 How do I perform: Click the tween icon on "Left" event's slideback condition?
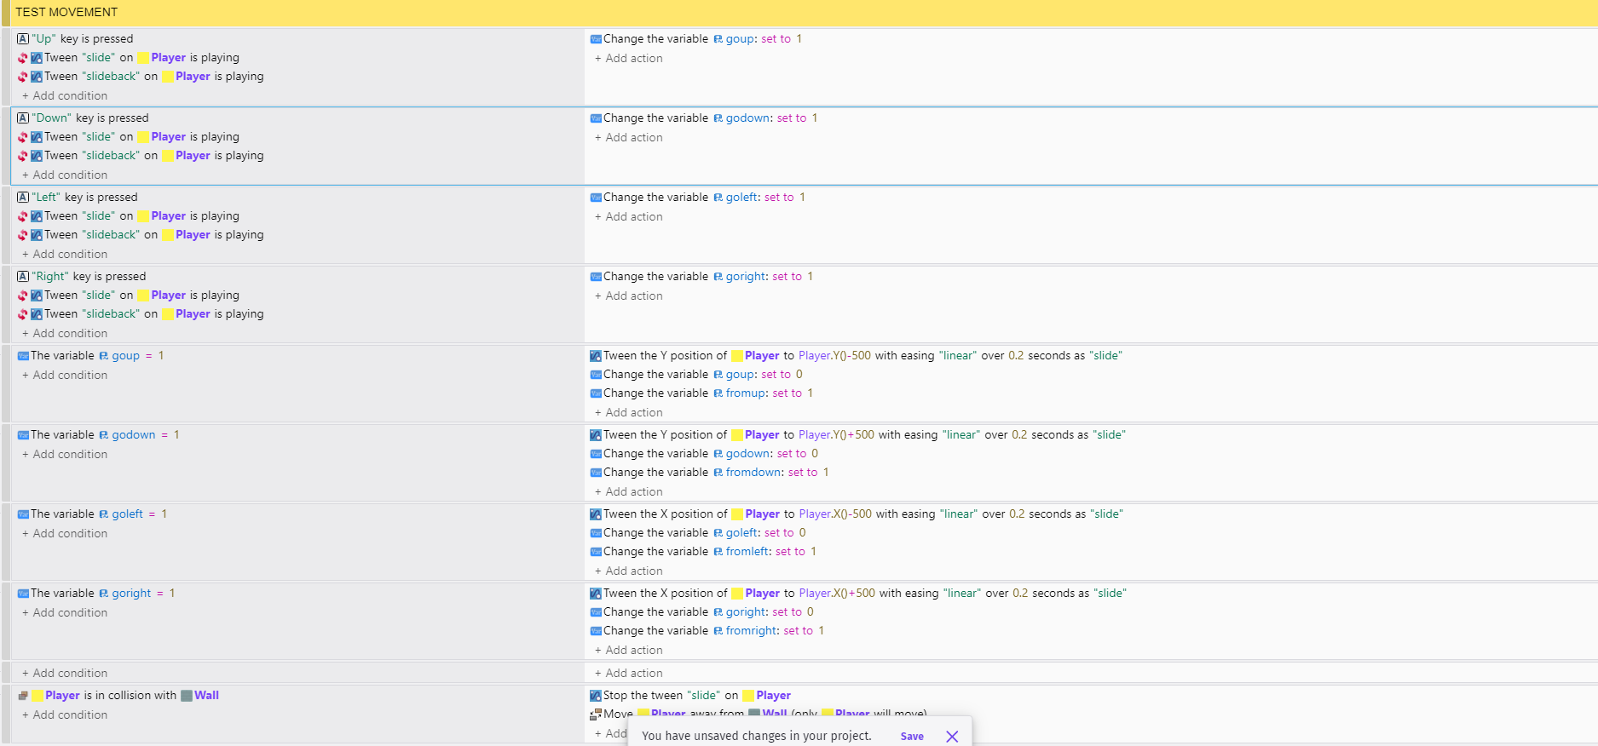pos(37,235)
